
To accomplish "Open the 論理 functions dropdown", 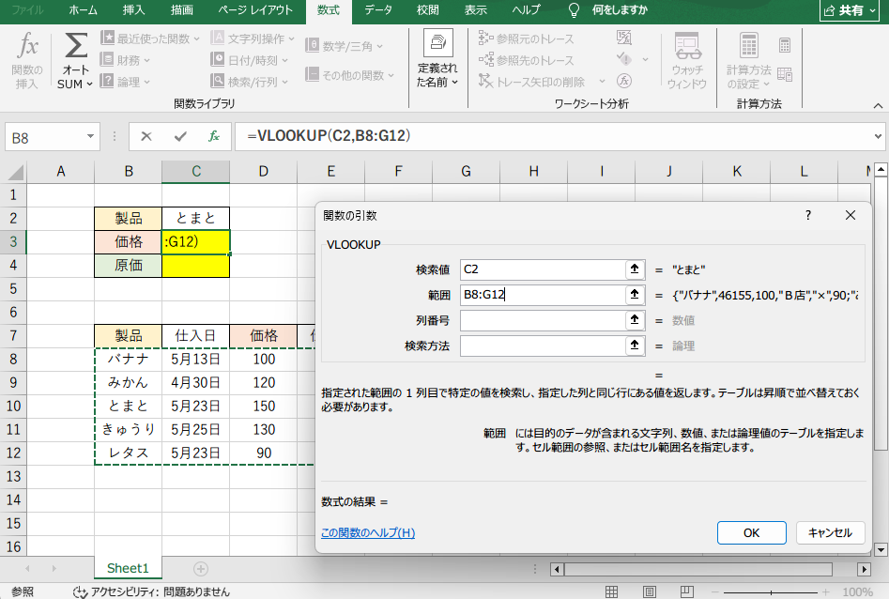I will 129,82.
